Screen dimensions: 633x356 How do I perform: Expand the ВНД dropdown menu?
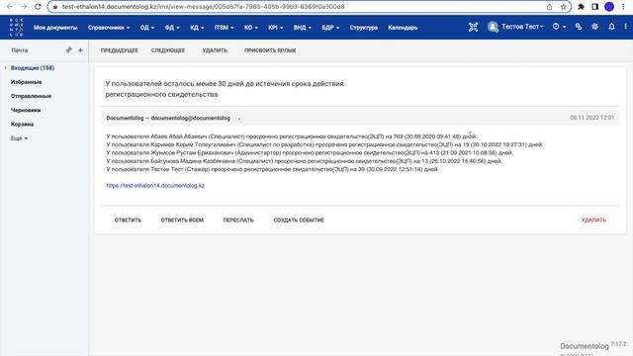tap(303, 28)
